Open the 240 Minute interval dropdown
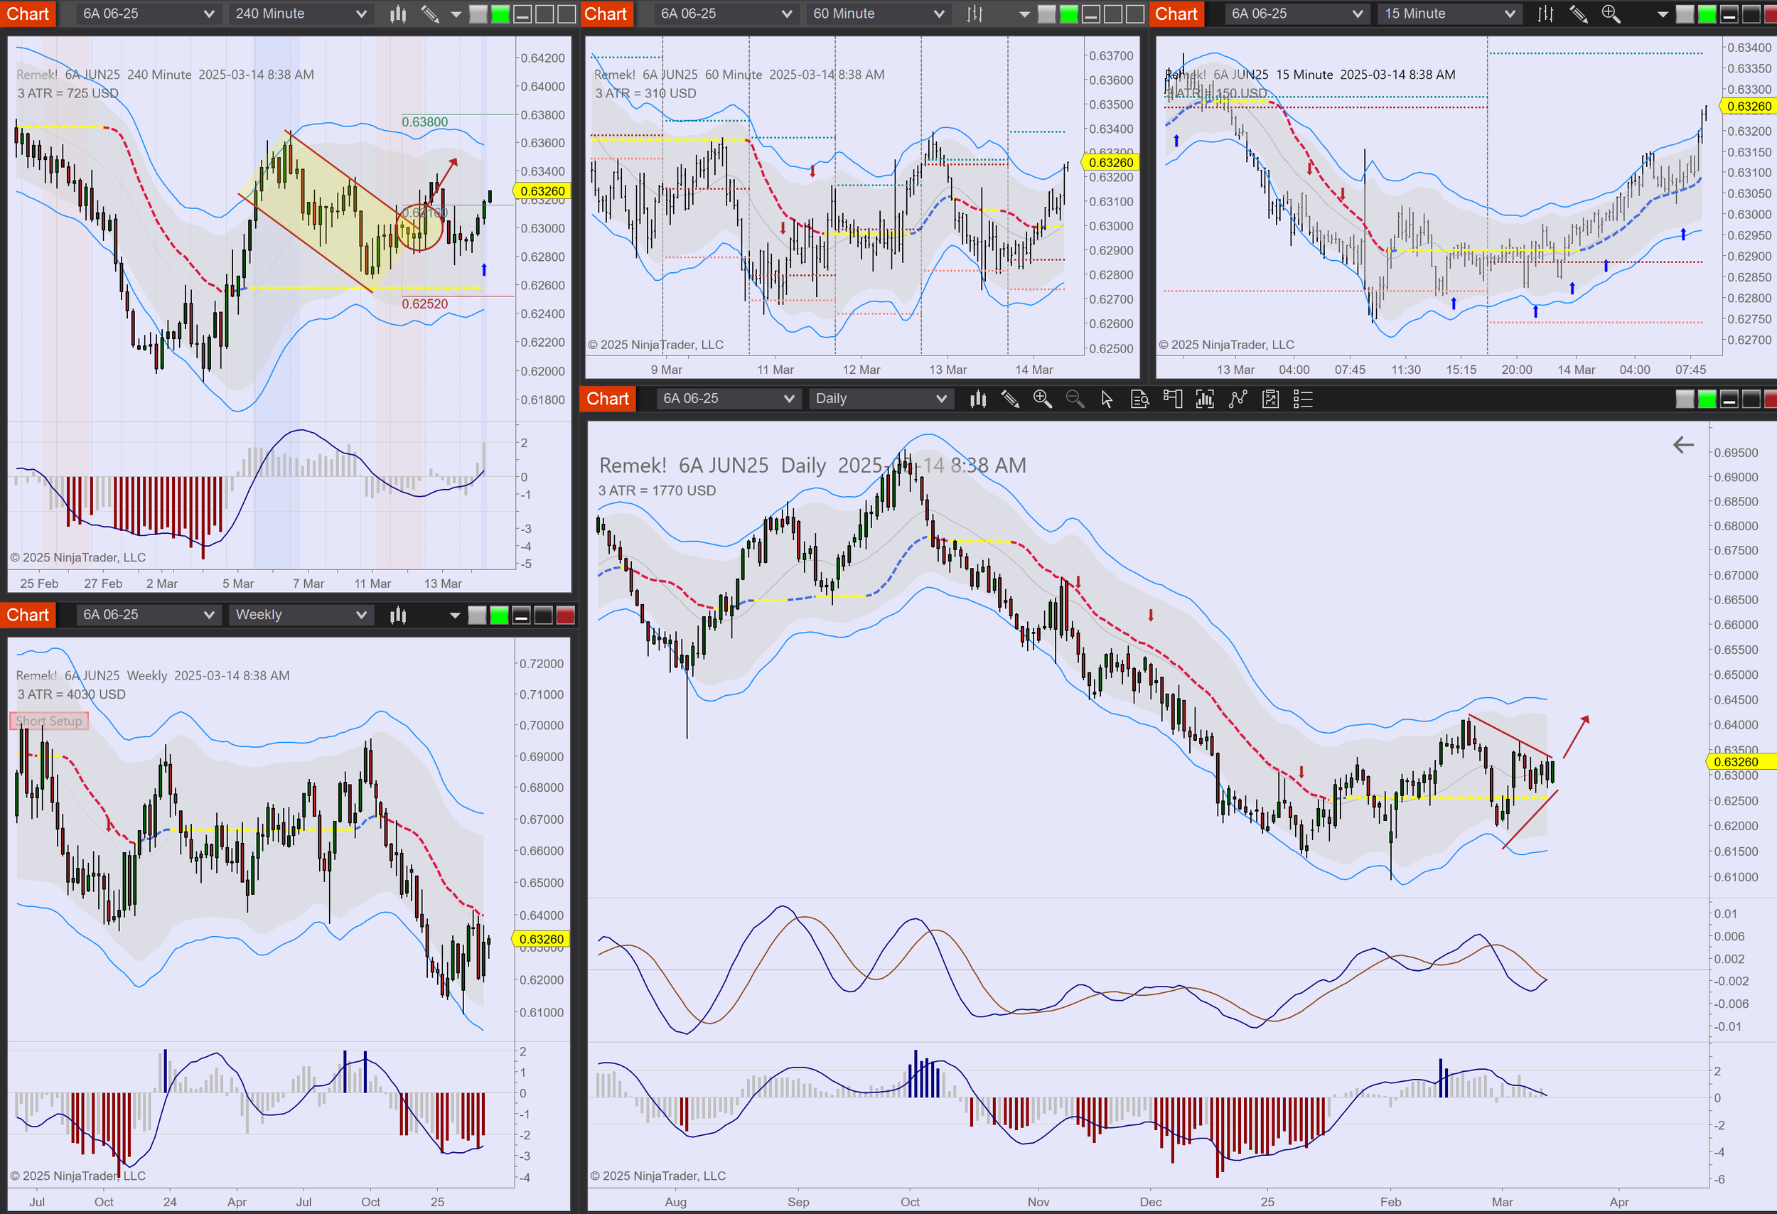The image size is (1777, 1214). pos(300,14)
